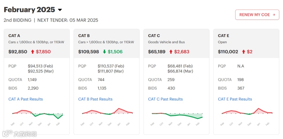Open CAT B Past Results link
Screen dimensions: 283x139
[x=95, y=99]
